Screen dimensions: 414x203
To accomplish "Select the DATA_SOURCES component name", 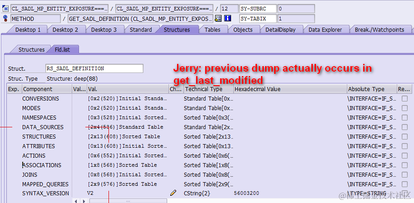I will point(43,127).
